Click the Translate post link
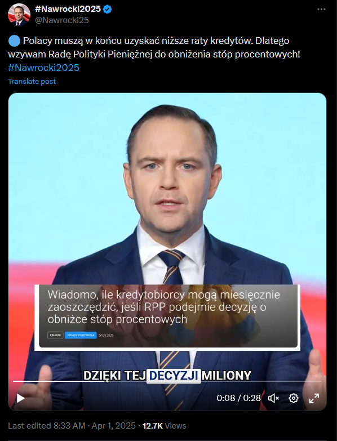This screenshot has height=441, width=337. coord(32,81)
